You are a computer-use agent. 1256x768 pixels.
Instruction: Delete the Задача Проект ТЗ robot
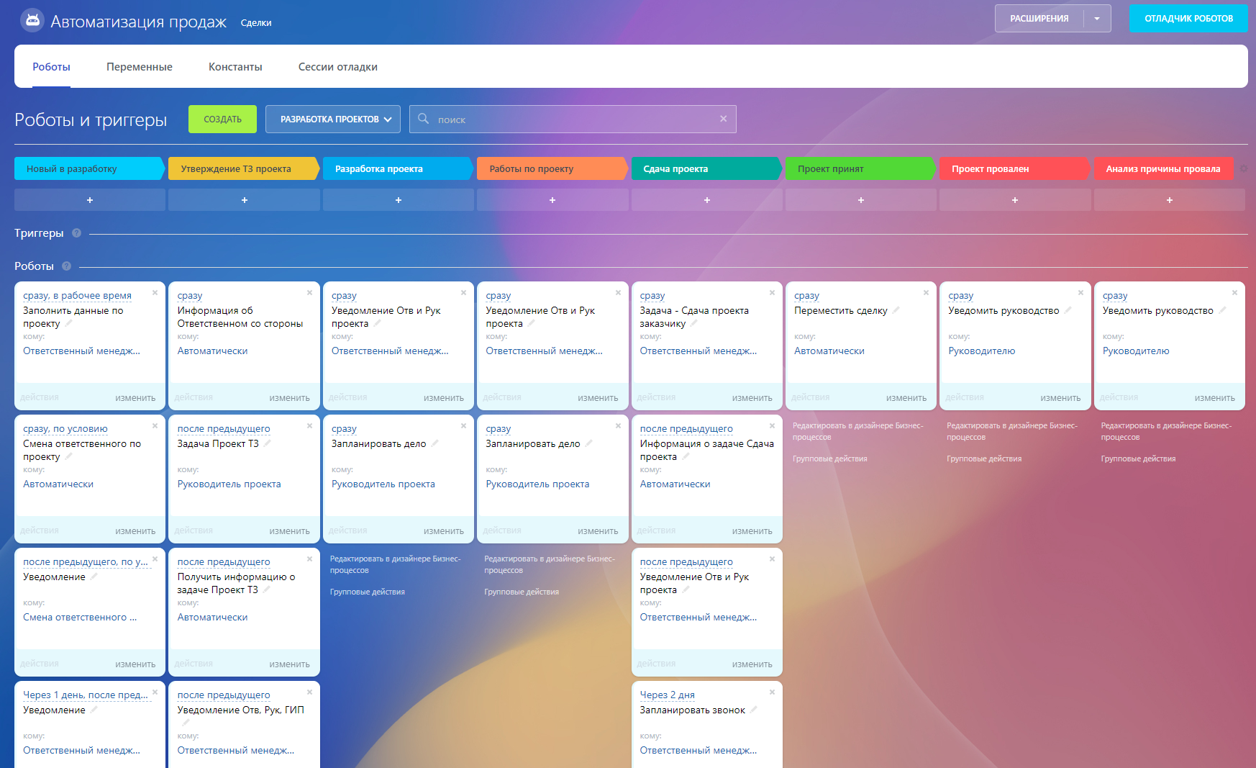pyautogui.click(x=309, y=425)
